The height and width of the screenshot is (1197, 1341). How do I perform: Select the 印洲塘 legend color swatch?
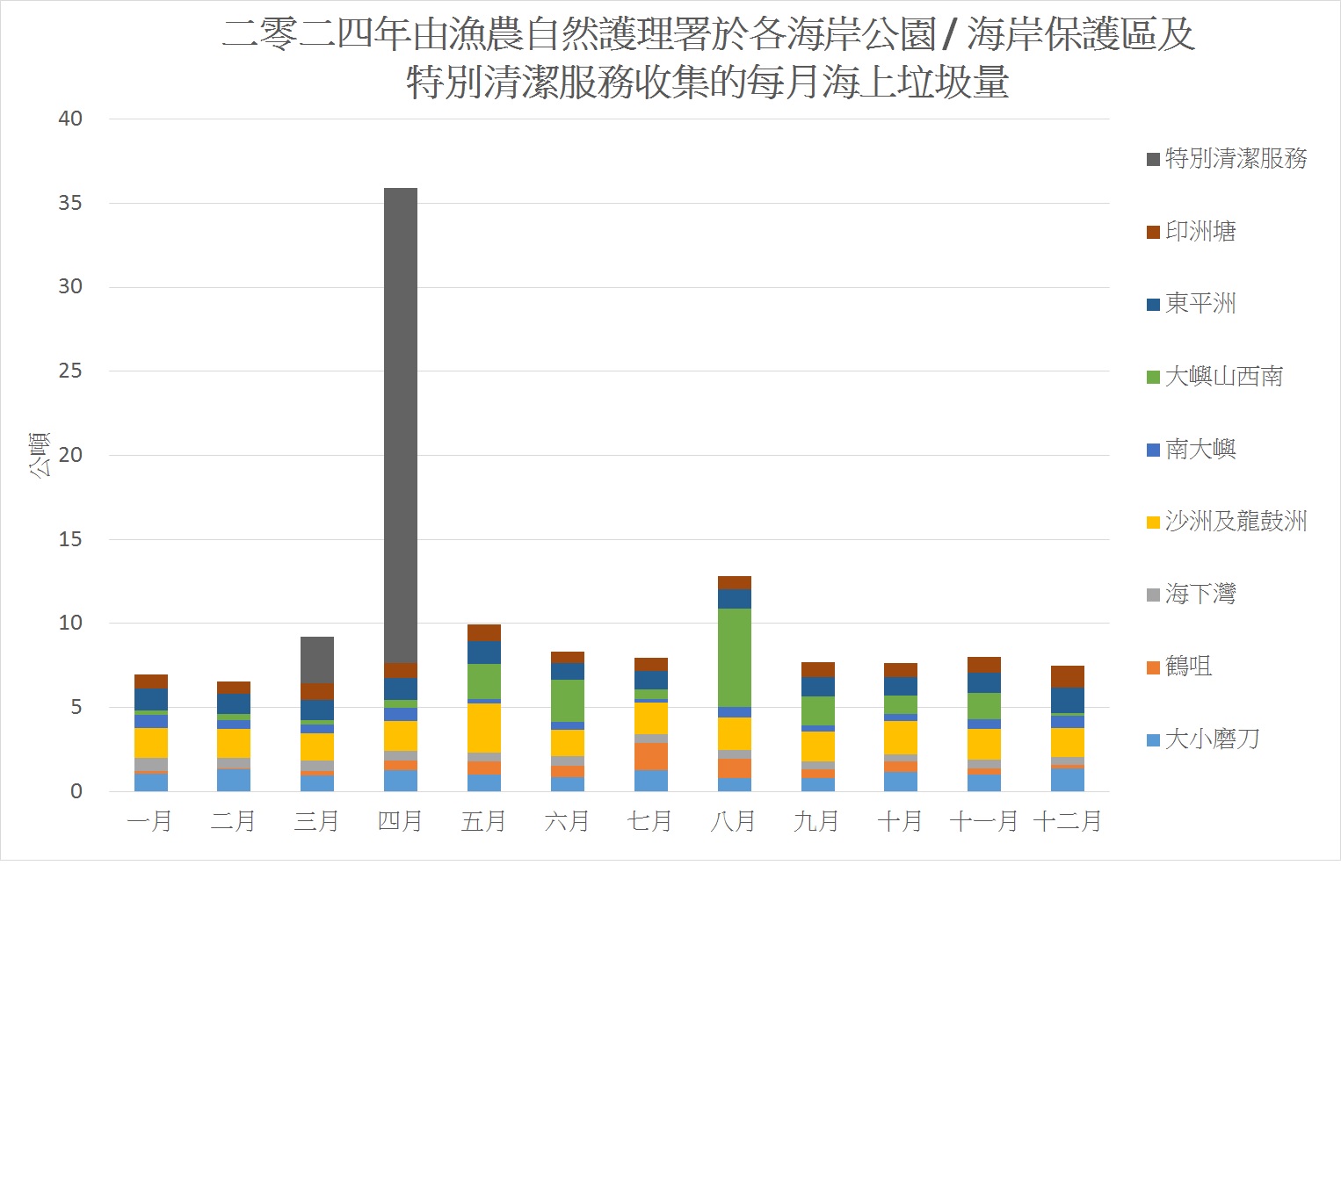click(1153, 232)
